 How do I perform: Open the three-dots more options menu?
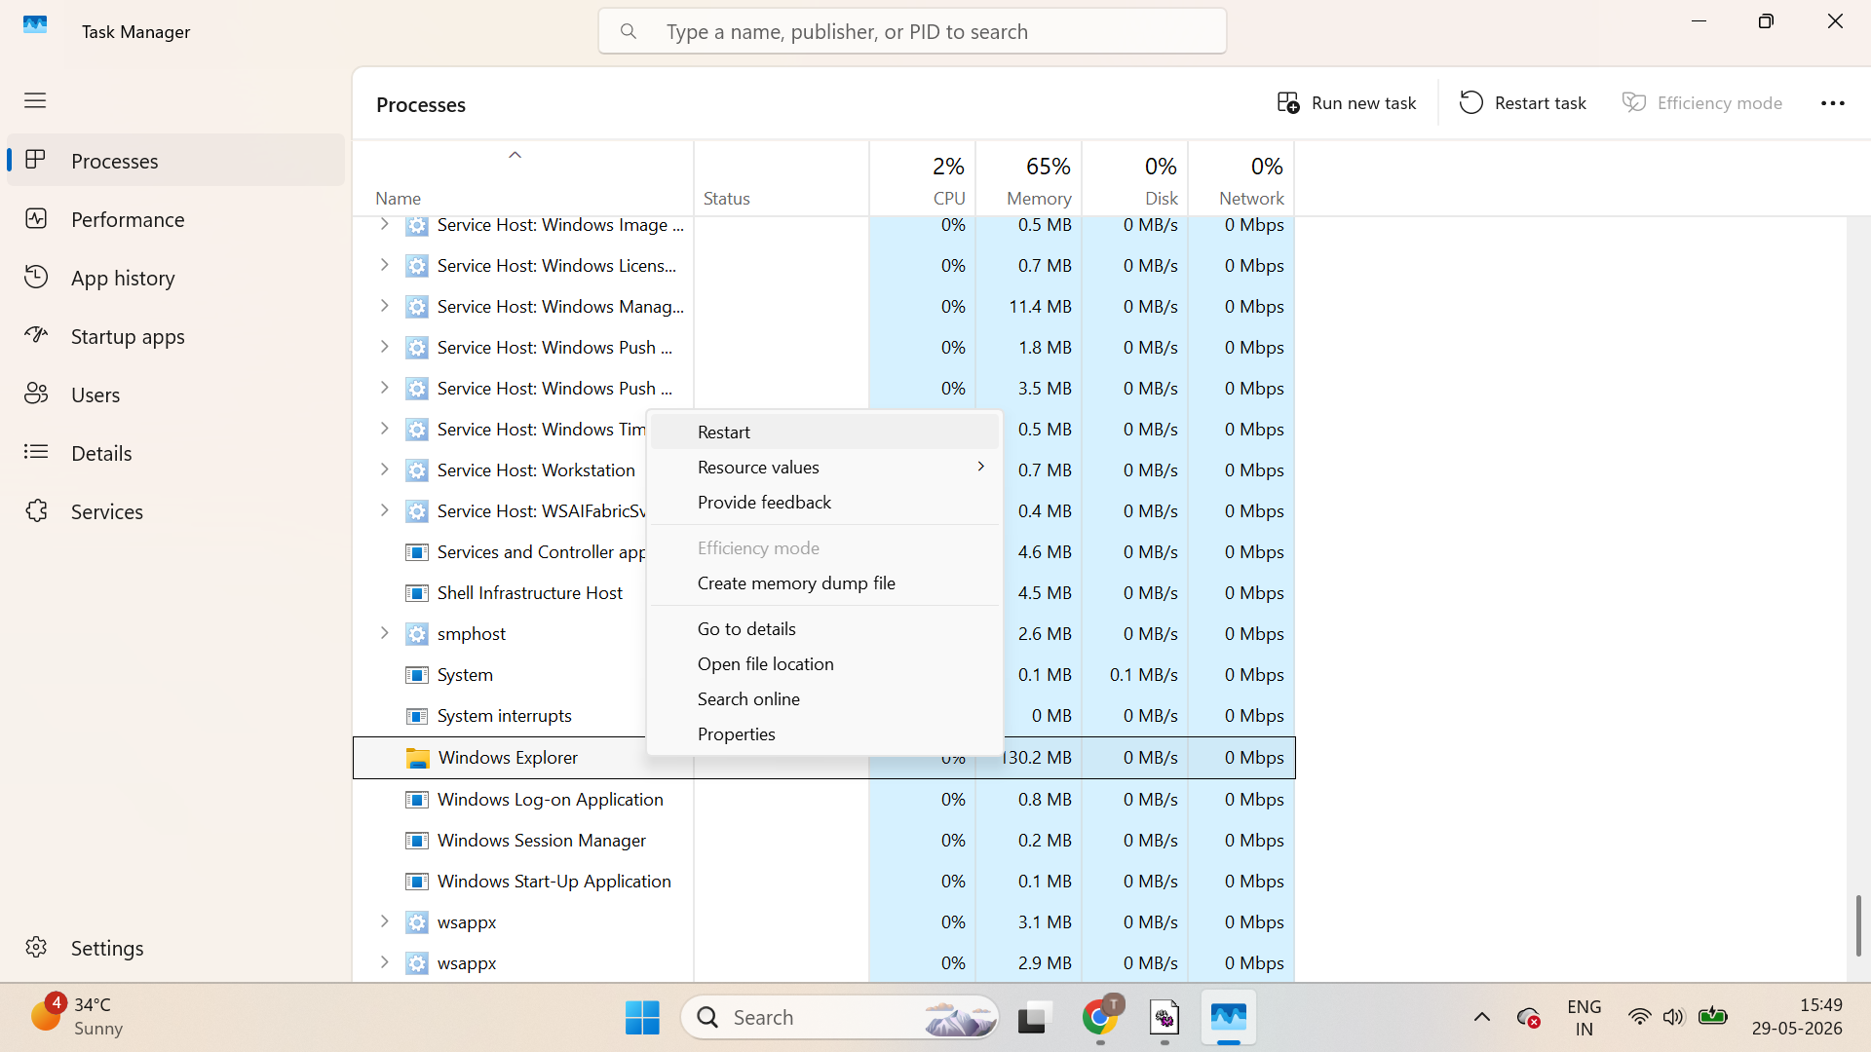tap(1833, 103)
